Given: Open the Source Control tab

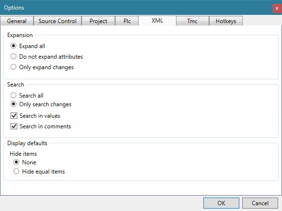Looking at the screenshot, I should point(58,21).
